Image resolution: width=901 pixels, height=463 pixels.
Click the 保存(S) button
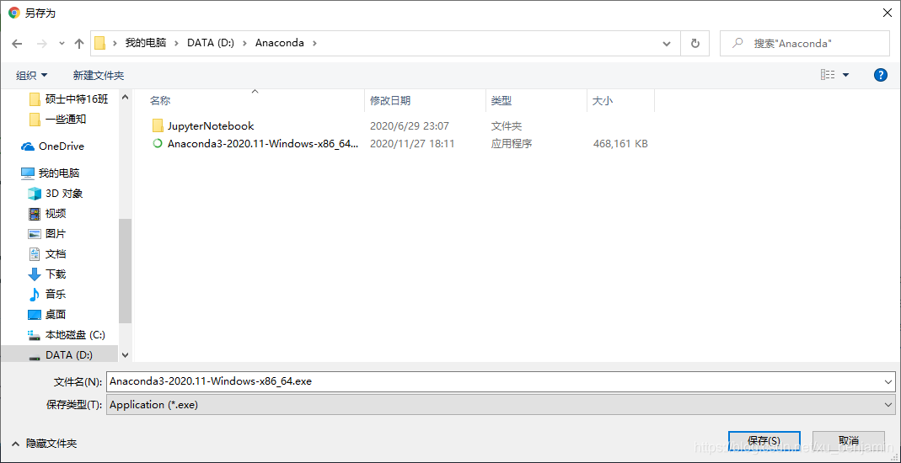(764, 440)
